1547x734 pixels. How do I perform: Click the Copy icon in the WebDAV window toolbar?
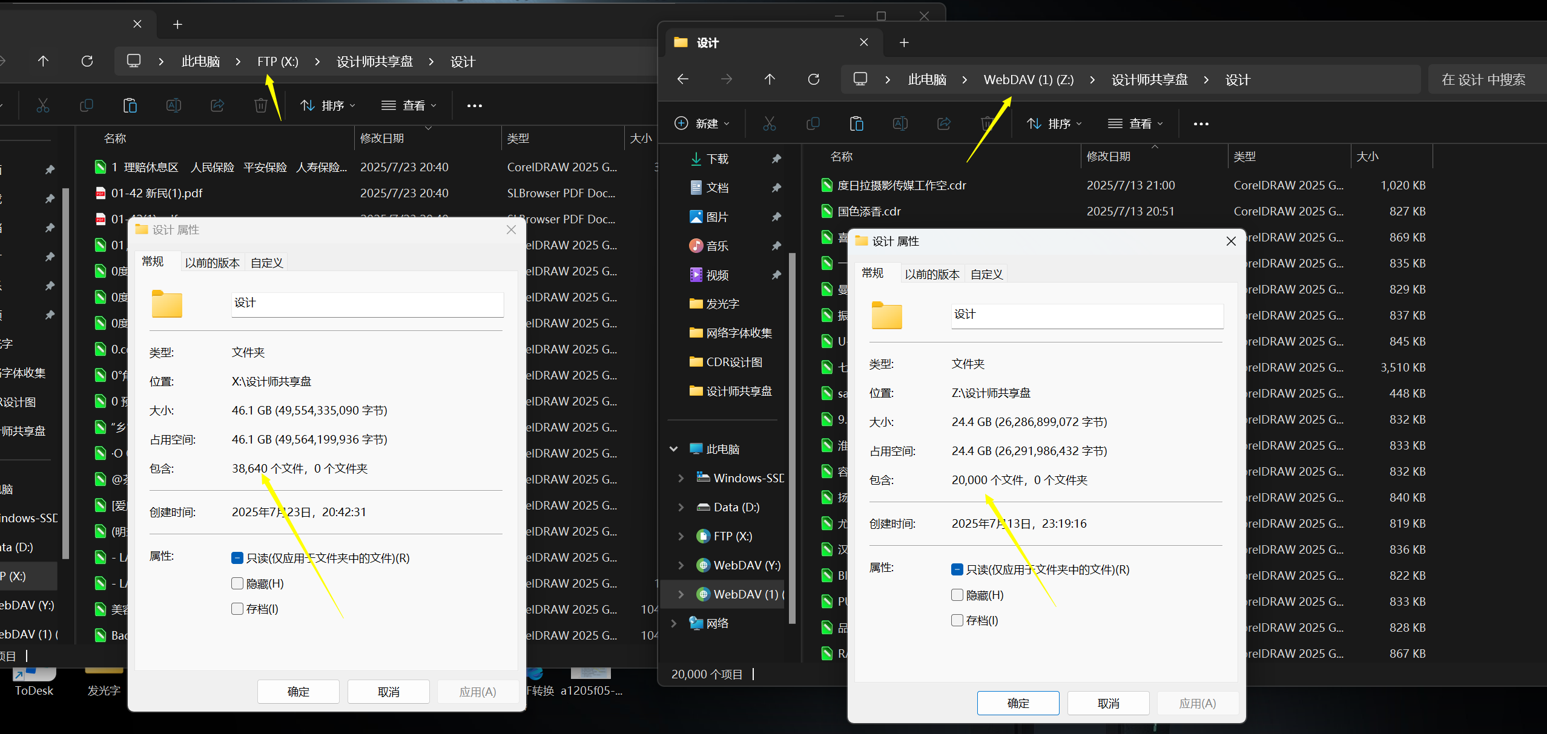click(x=813, y=123)
